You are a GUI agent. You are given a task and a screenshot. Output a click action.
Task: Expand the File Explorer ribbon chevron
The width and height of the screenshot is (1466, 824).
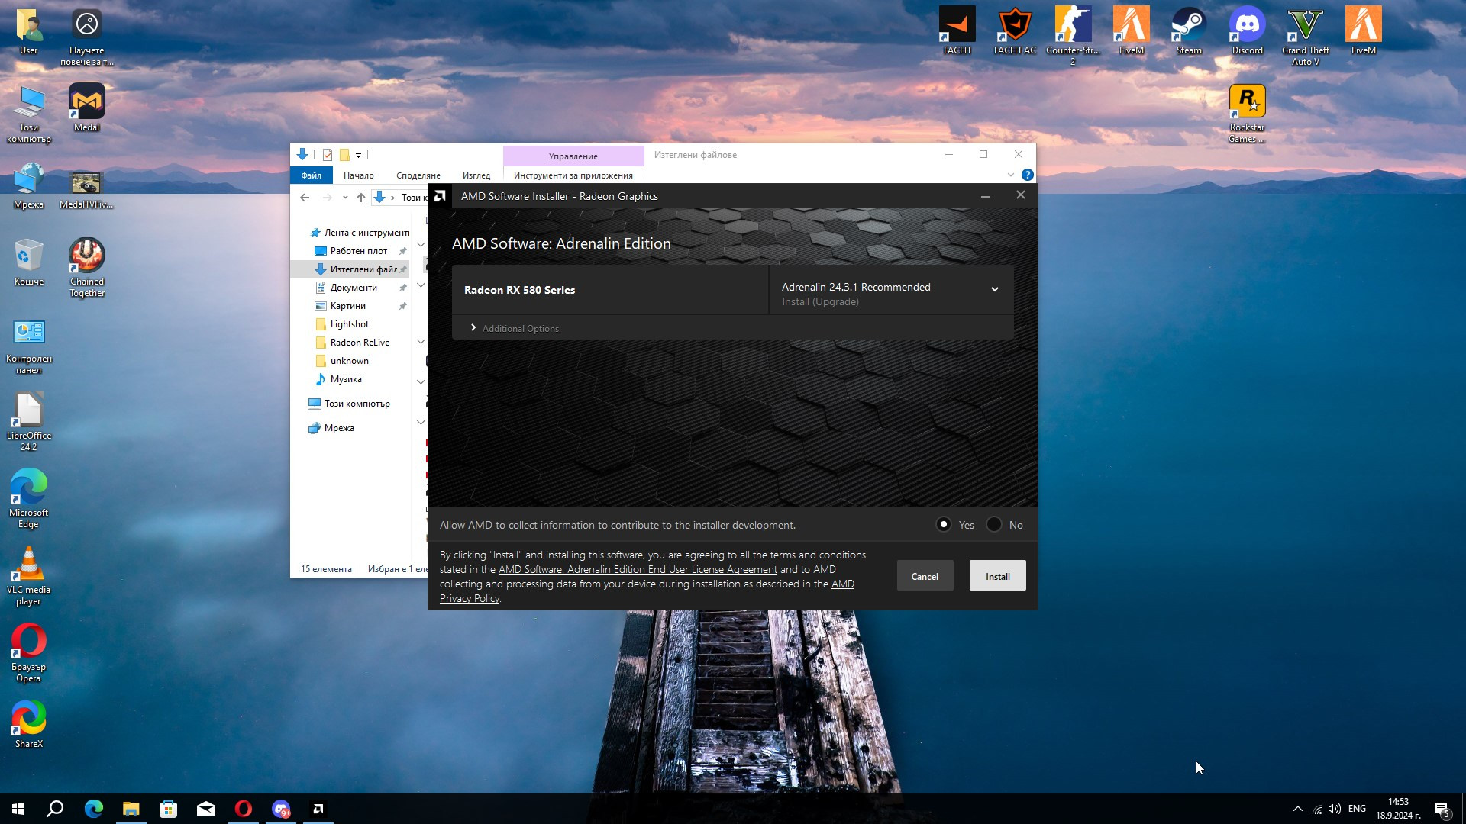(1011, 175)
